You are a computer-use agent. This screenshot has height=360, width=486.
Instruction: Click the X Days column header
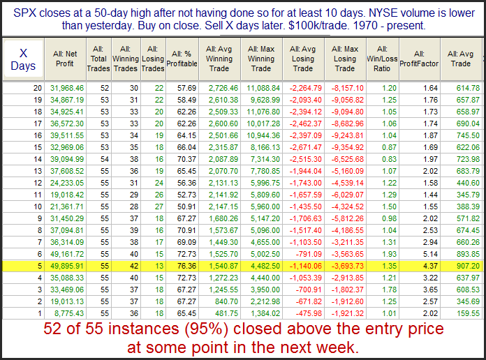23,59
